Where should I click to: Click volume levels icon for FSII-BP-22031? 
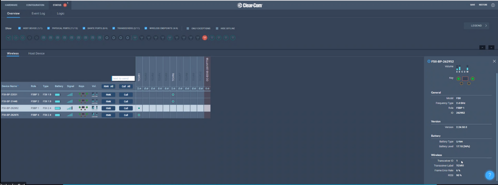tap(95, 95)
